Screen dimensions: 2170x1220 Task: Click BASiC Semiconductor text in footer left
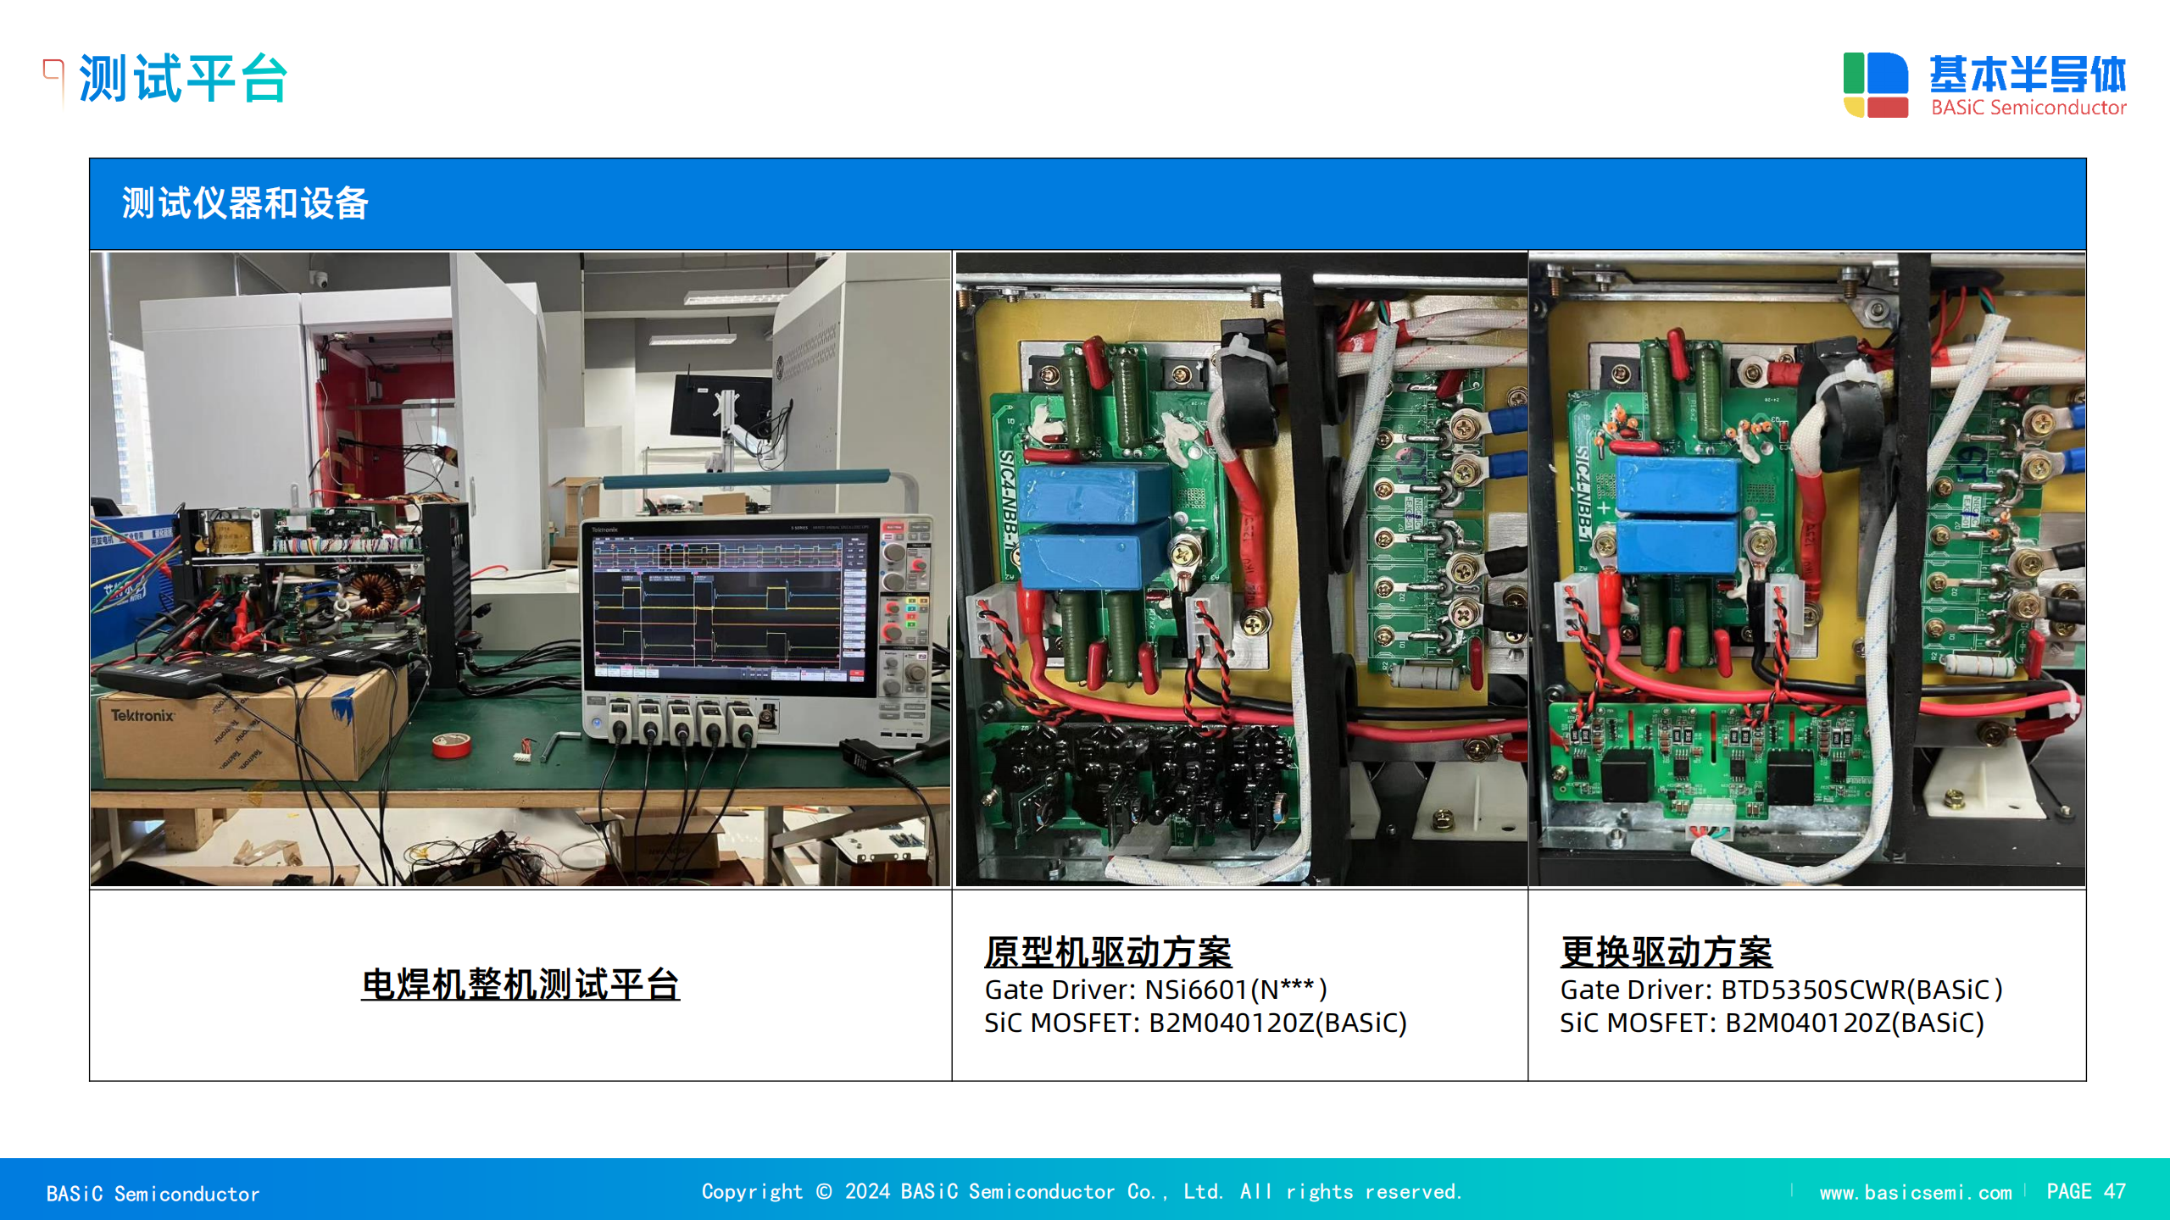pos(153,1194)
